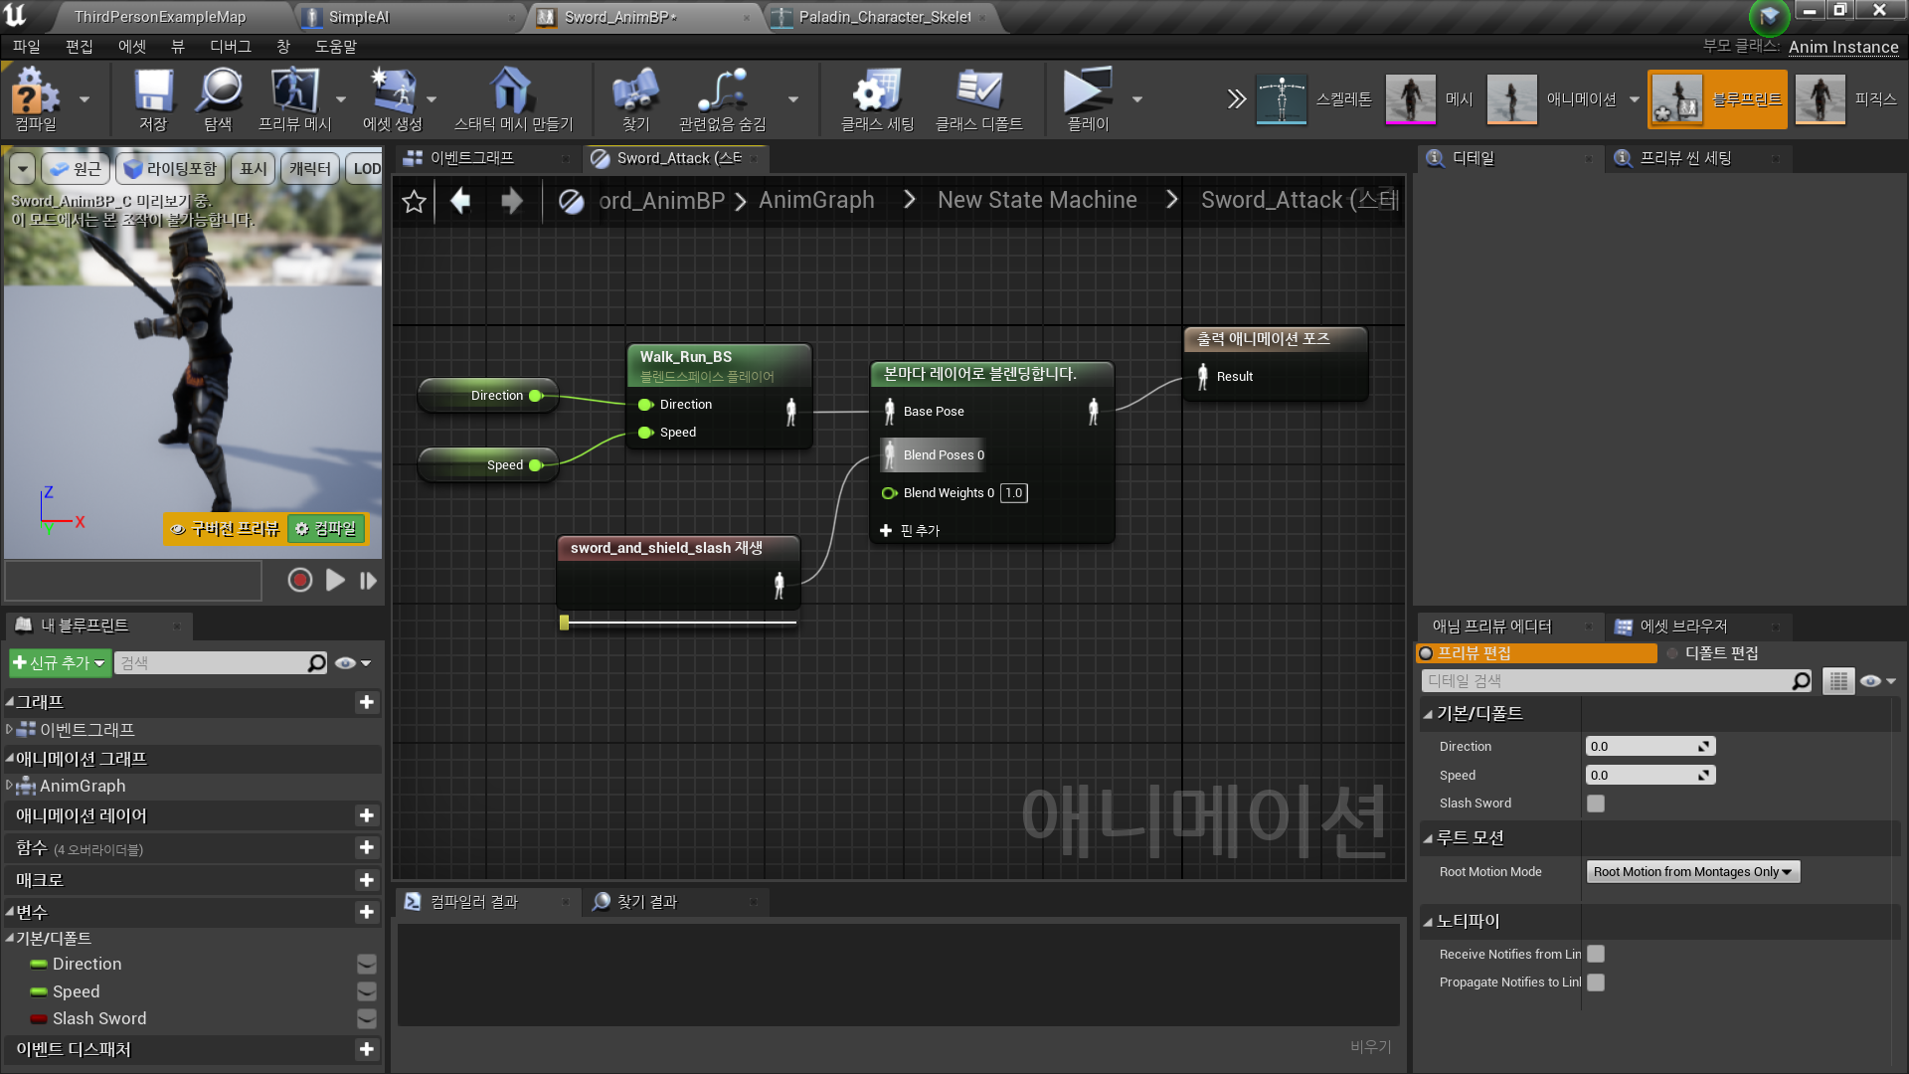Select the Edit Defaults (디폴트 편집) radio

(x=1672, y=653)
